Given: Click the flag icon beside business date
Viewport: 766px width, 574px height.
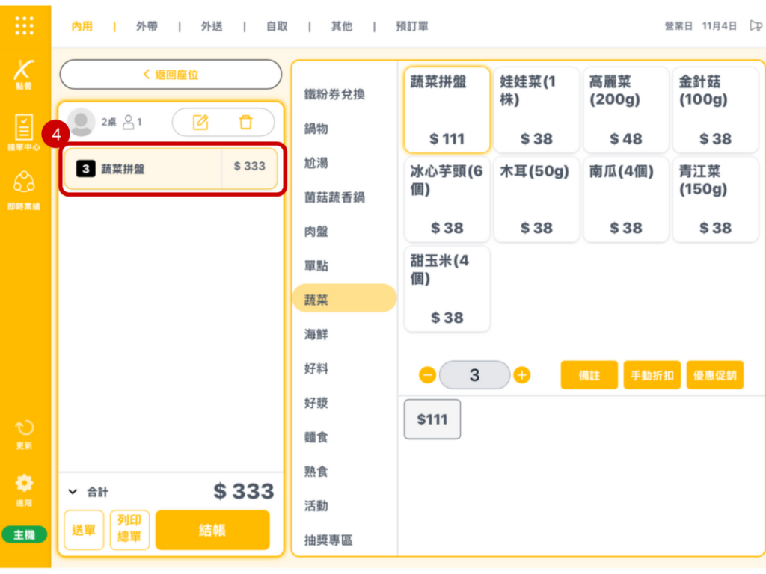Looking at the screenshot, I should point(756,26).
